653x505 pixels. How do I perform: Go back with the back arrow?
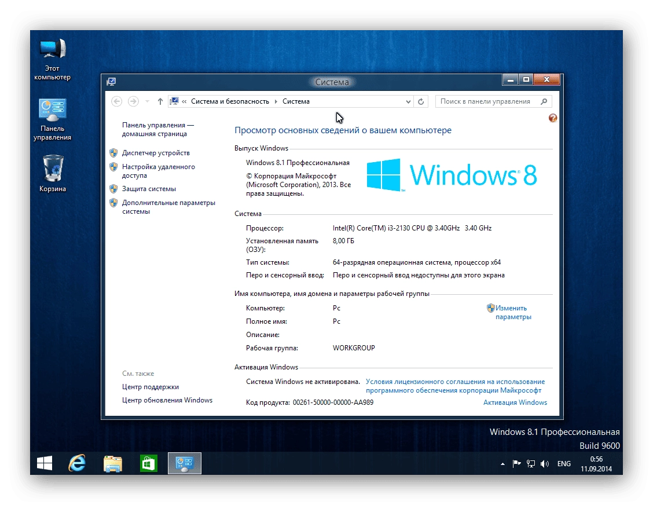116,101
